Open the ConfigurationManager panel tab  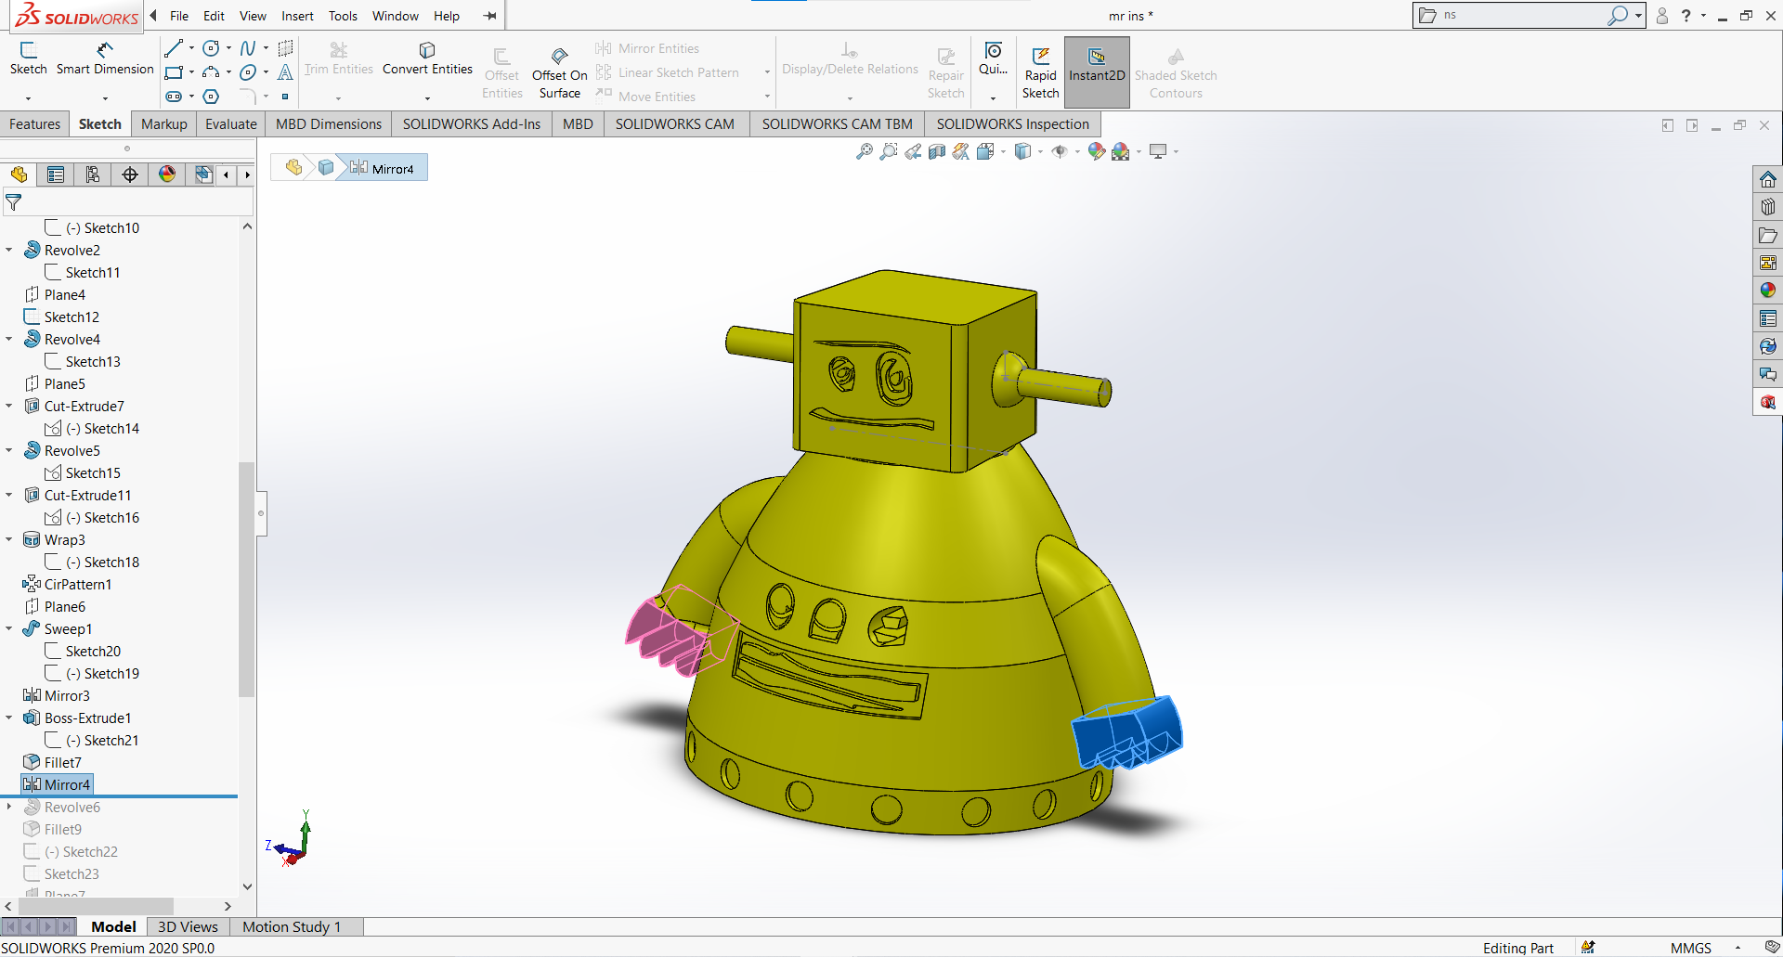(x=93, y=175)
